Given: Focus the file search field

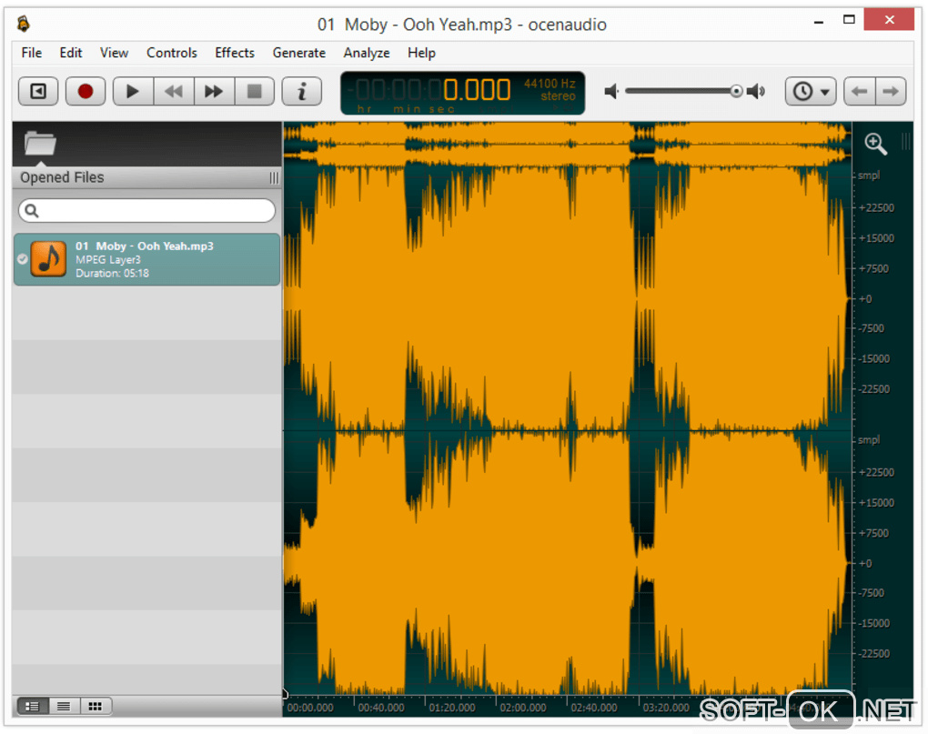Looking at the screenshot, I should click(146, 211).
